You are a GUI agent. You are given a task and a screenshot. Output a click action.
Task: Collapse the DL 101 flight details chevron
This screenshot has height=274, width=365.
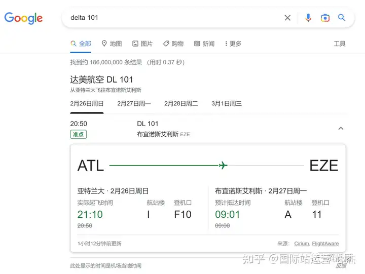point(341,128)
